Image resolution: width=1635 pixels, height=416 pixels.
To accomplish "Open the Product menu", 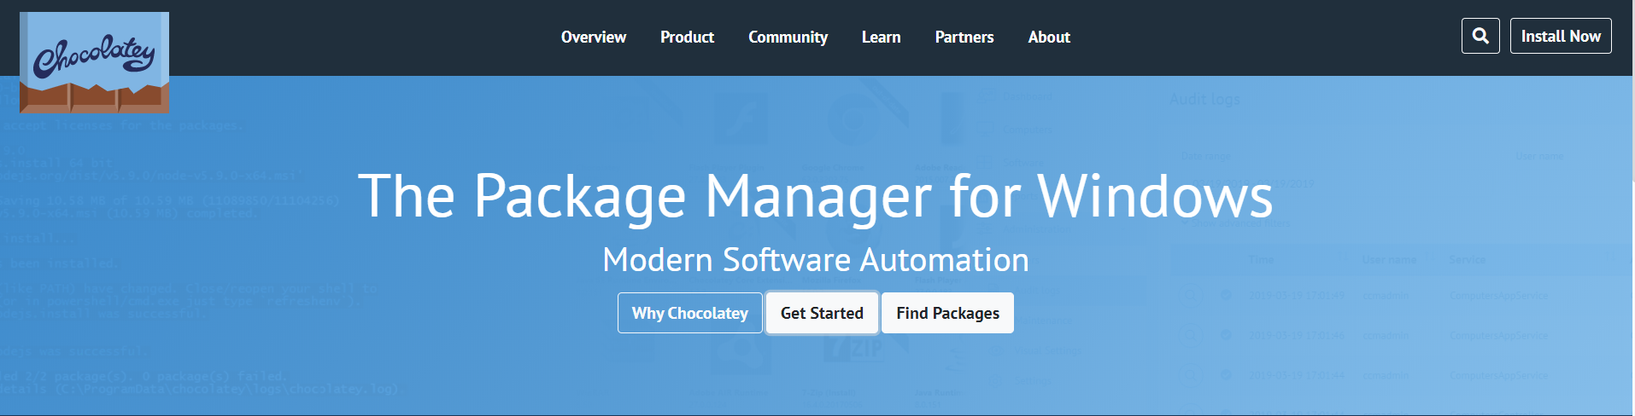I will tap(687, 37).
